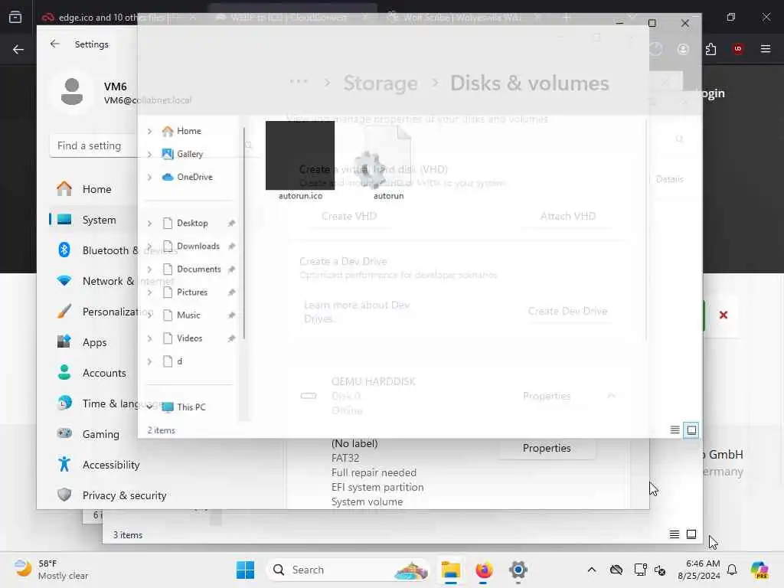Screen dimensions: 784x588
Task: Expand the OneDrive tree node chevron
Action: coord(149,177)
